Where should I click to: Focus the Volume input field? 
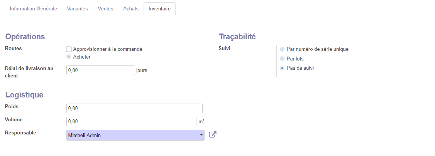(x=131, y=121)
